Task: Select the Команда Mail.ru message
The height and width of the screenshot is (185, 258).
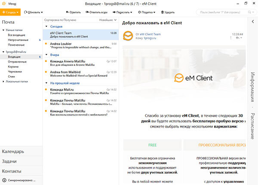Action: point(81,91)
